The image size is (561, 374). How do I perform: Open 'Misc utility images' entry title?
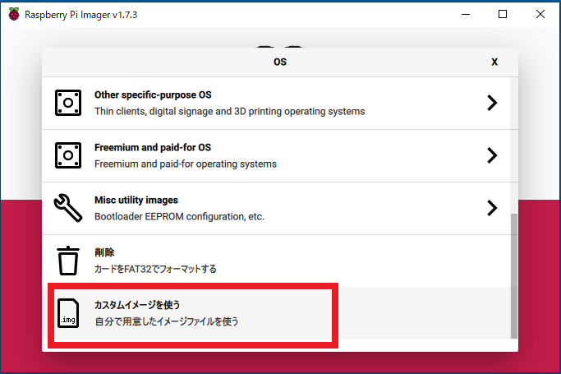(x=136, y=200)
